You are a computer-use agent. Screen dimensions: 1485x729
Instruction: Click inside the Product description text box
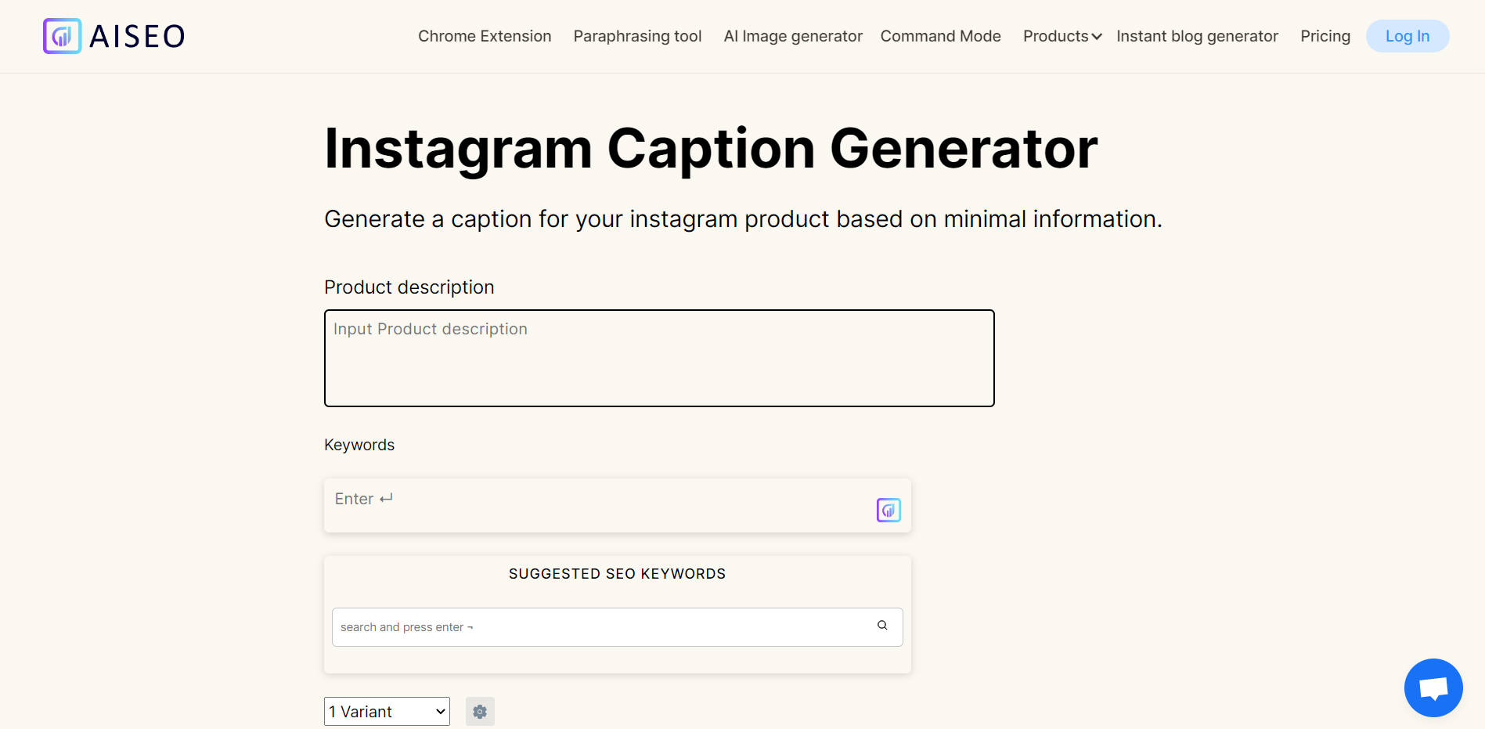point(658,358)
